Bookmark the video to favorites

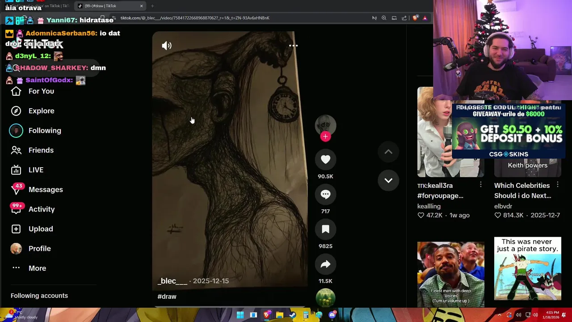click(325, 229)
